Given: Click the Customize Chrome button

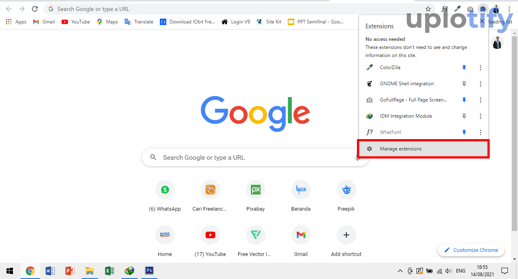Looking at the screenshot, I should click(471, 250).
